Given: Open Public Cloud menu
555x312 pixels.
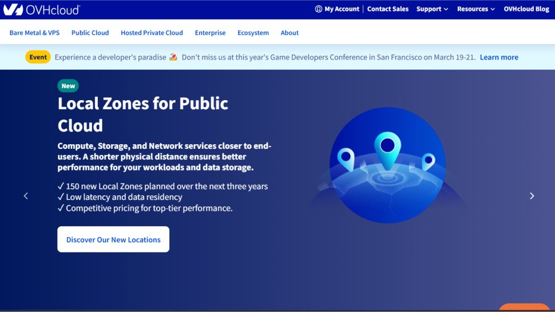Looking at the screenshot, I should (90, 33).
